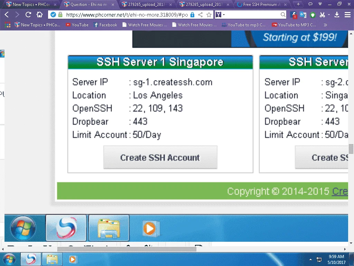Screen dimensions: 354x266
Task: Click Create SSH Account for Server 1 image
Action: coord(160,158)
